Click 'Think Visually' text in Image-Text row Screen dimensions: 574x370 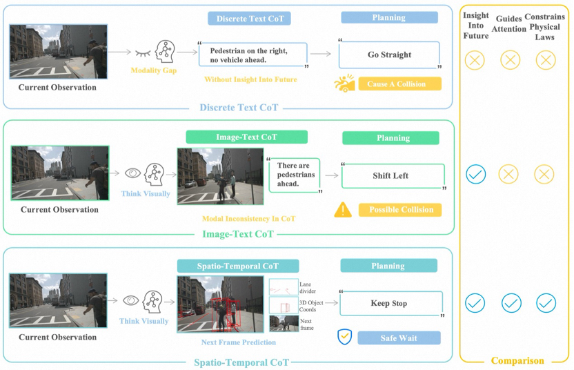coord(146,193)
